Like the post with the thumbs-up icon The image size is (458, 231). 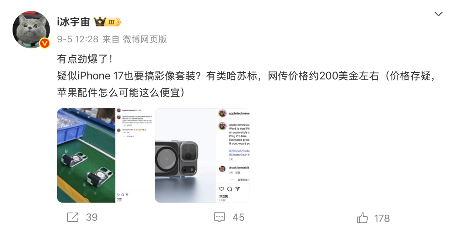click(362, 218)
